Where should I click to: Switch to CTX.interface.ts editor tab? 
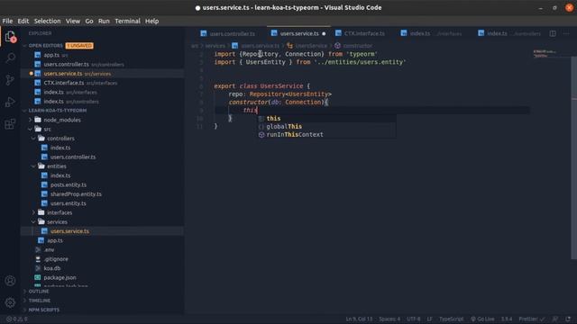point(361,33)
